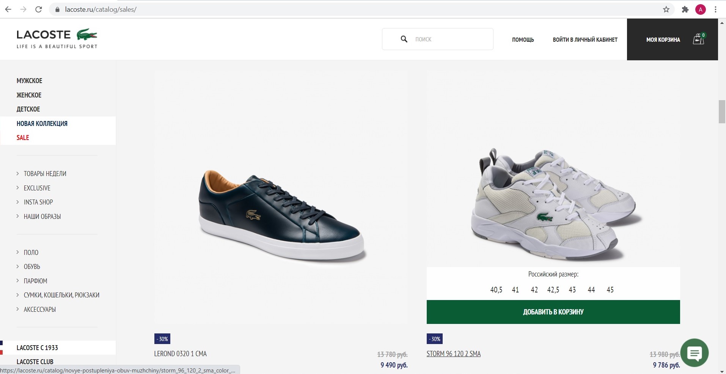Open the Chrome profile avatar

700,9
